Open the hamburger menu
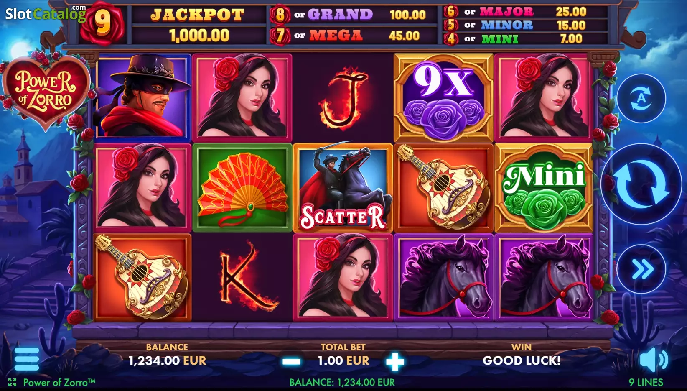The image size is (687, 391). pyautogui.click(x=27, y=359)
